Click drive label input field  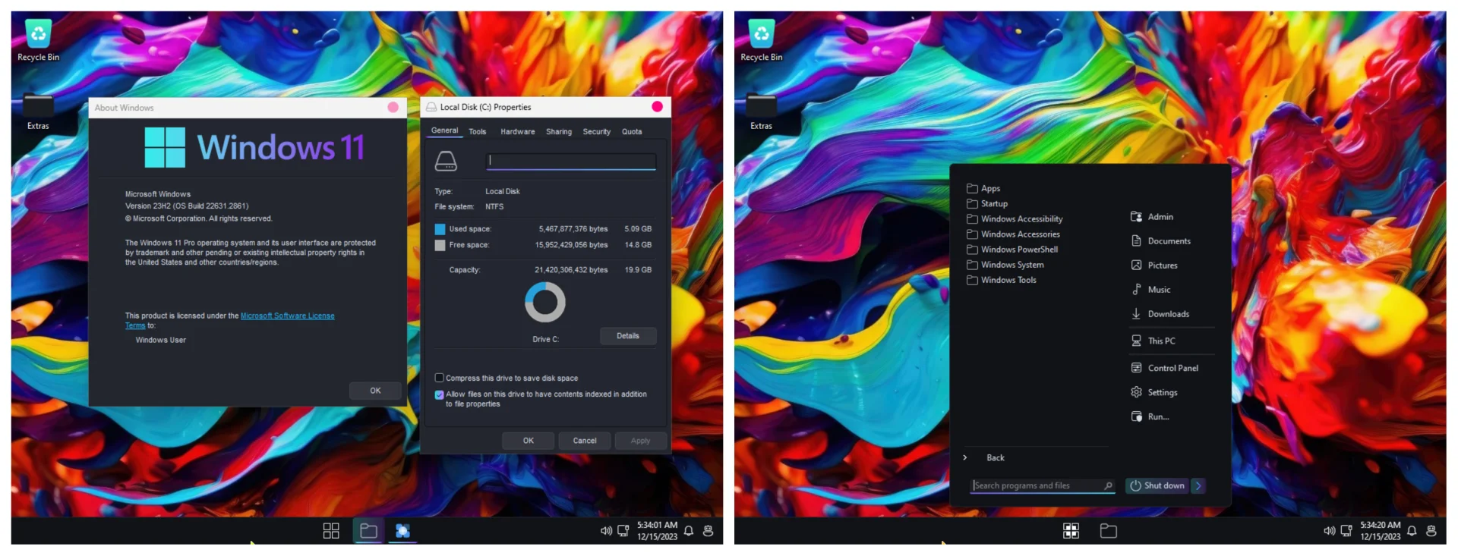click(571, 161)
